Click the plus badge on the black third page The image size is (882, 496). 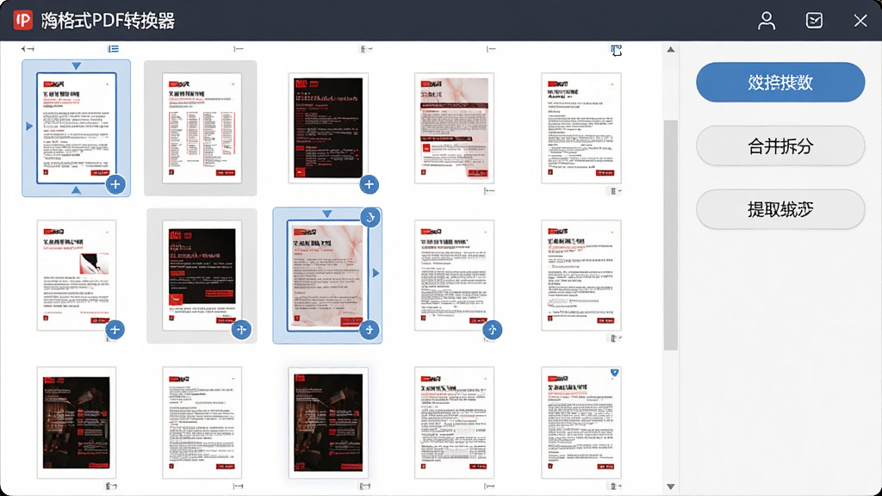coord(369,184)
